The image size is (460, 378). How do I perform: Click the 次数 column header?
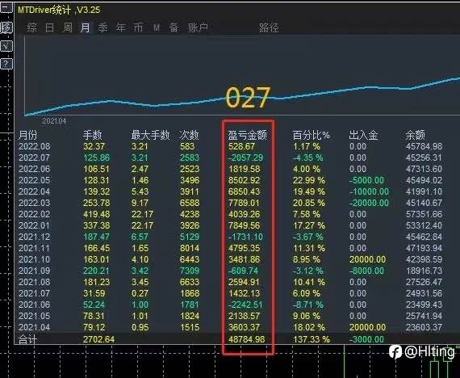click(x=189, y=135)
